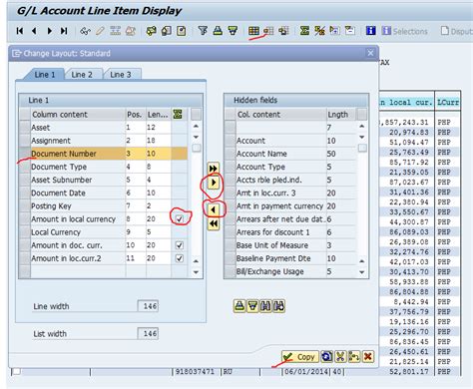
Task: Select the Posting Key row
Action: [103, 206]
